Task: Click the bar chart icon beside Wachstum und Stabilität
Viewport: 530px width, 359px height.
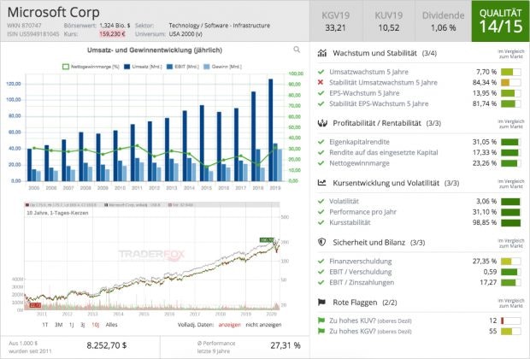Action: click(322, 54)
